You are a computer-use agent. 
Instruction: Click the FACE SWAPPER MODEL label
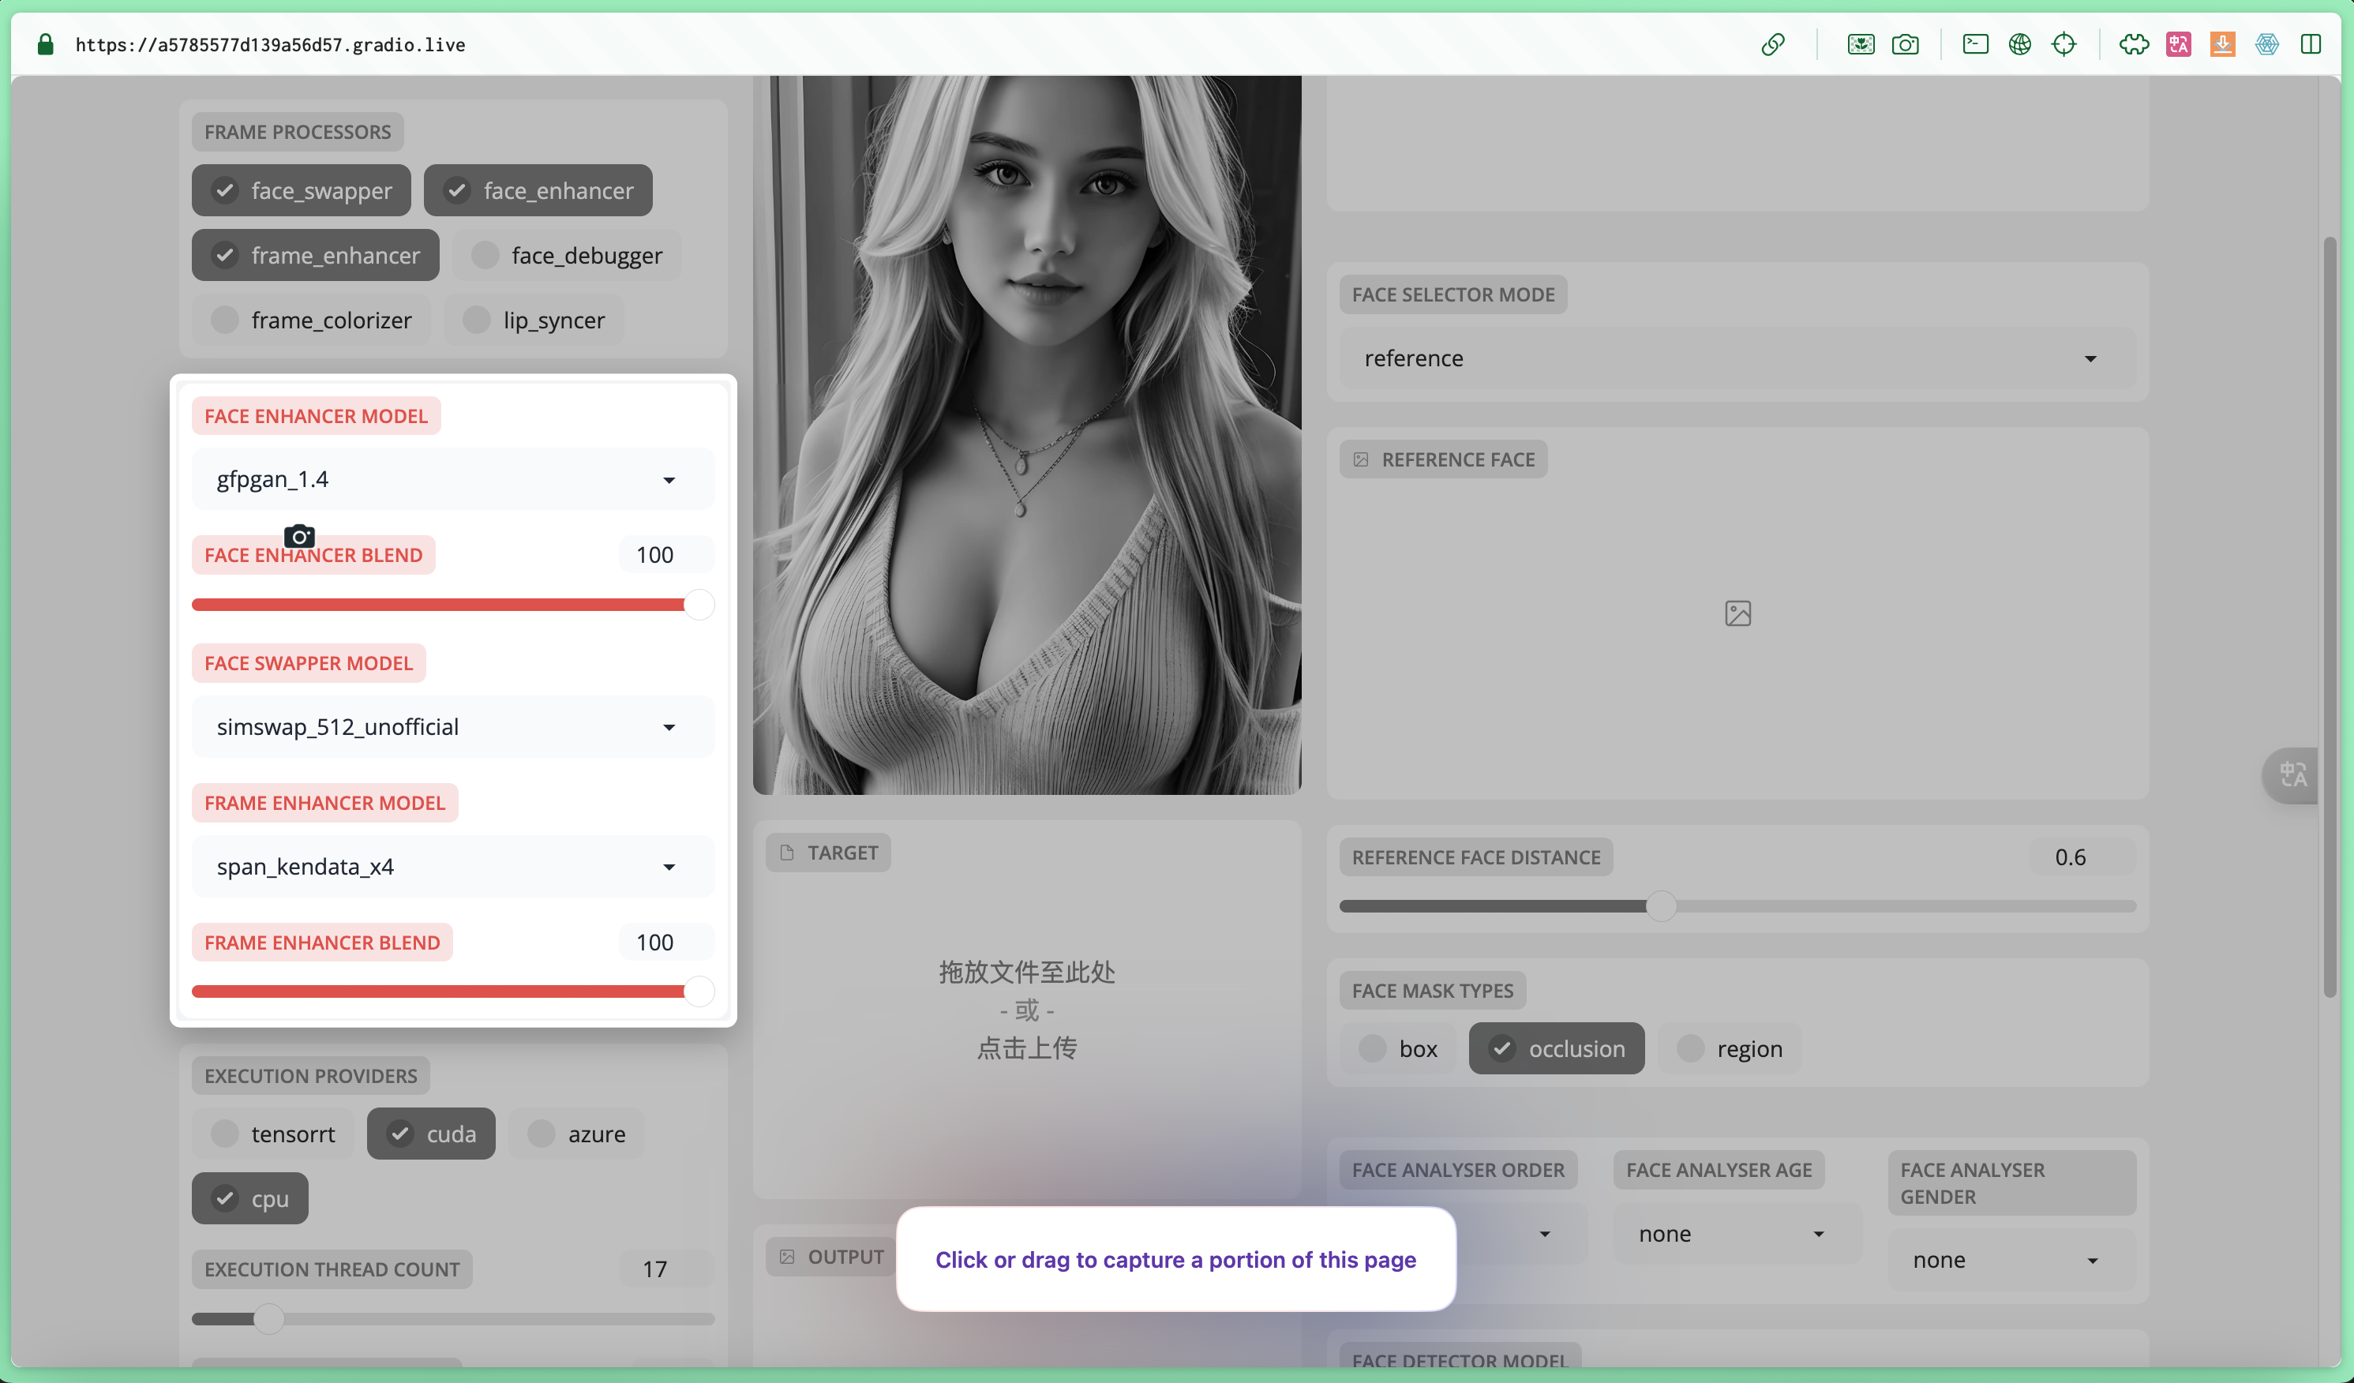point(308,663)
